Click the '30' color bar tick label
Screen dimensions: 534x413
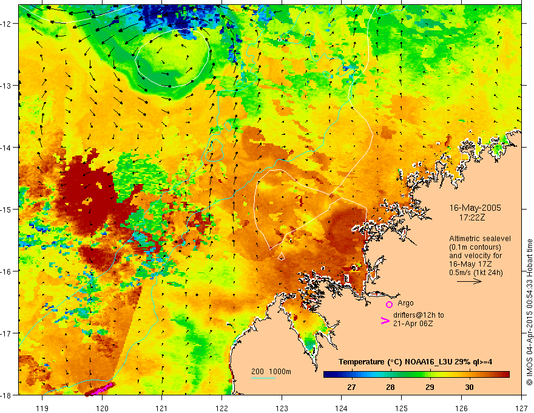[469, 387]
